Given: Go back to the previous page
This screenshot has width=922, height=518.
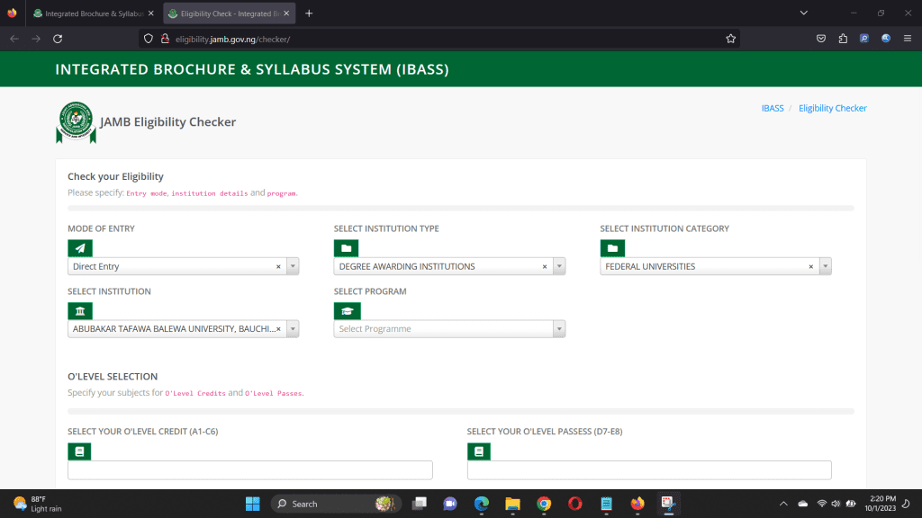Looking at the screenshot, I should coord(14,39).
